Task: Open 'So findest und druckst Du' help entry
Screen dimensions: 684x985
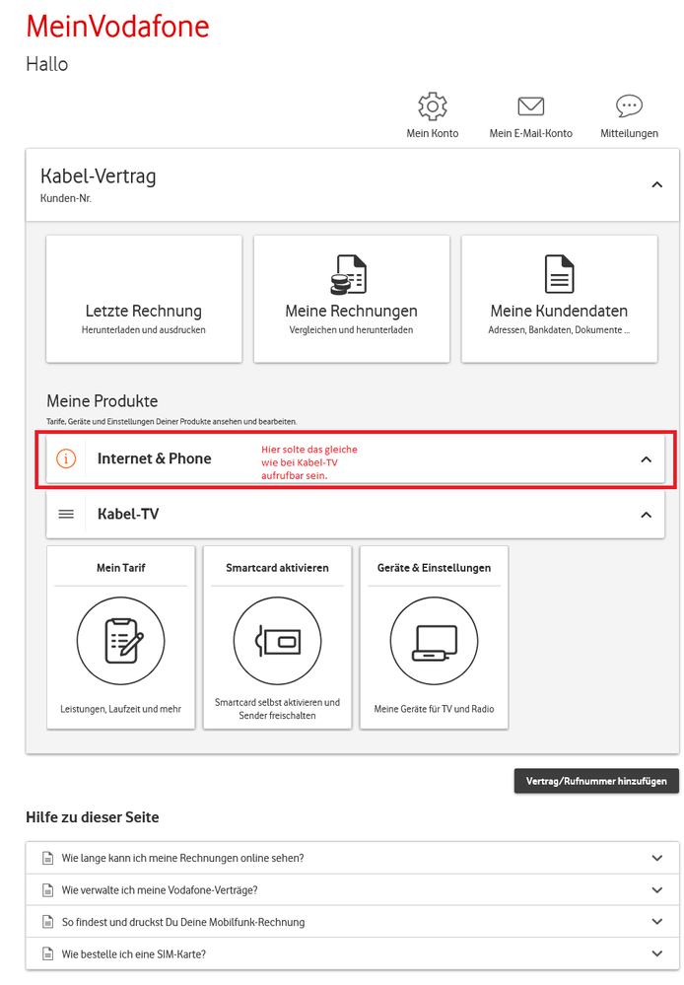Action: pos(183,922)
